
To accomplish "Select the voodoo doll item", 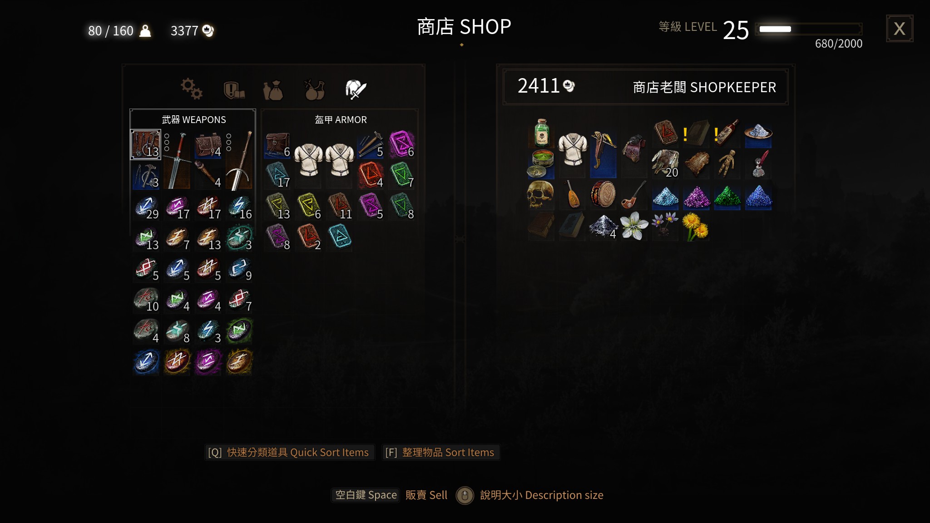I will [727, 163].
